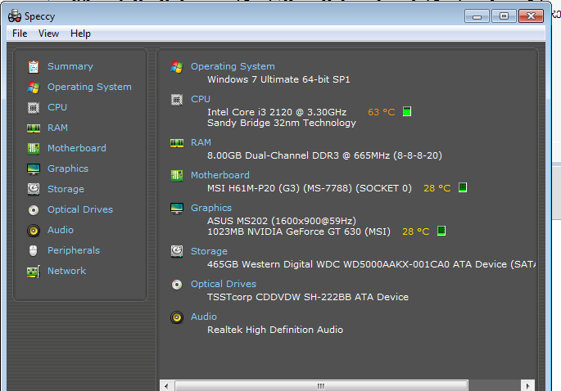Click the horizontal scrollbar thumb
The image size is (561, 391).
(x=321, y=386)
